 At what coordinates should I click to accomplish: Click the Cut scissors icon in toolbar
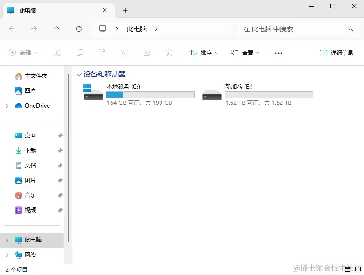[57, 53]
